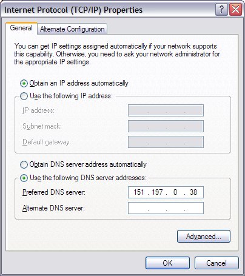The width and height of the screenshot is (245, 276).
Task: Click the Subnet mask field
Action: (166, 126)
